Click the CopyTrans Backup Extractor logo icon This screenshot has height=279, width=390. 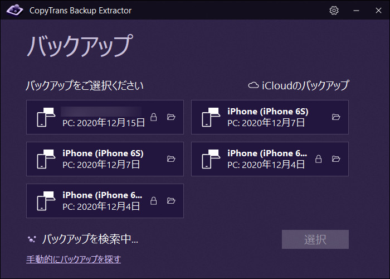14,10
